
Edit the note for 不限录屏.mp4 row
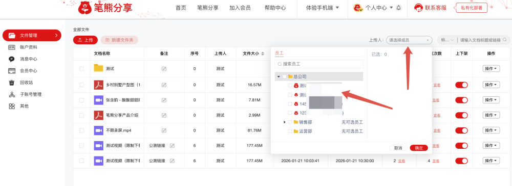point(164,130)
